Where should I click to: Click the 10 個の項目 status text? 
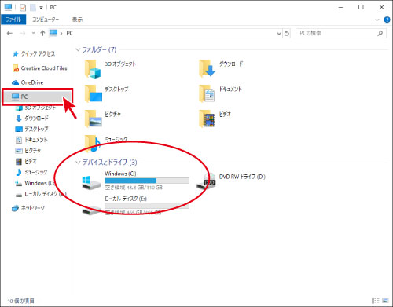tap(20, 301)
